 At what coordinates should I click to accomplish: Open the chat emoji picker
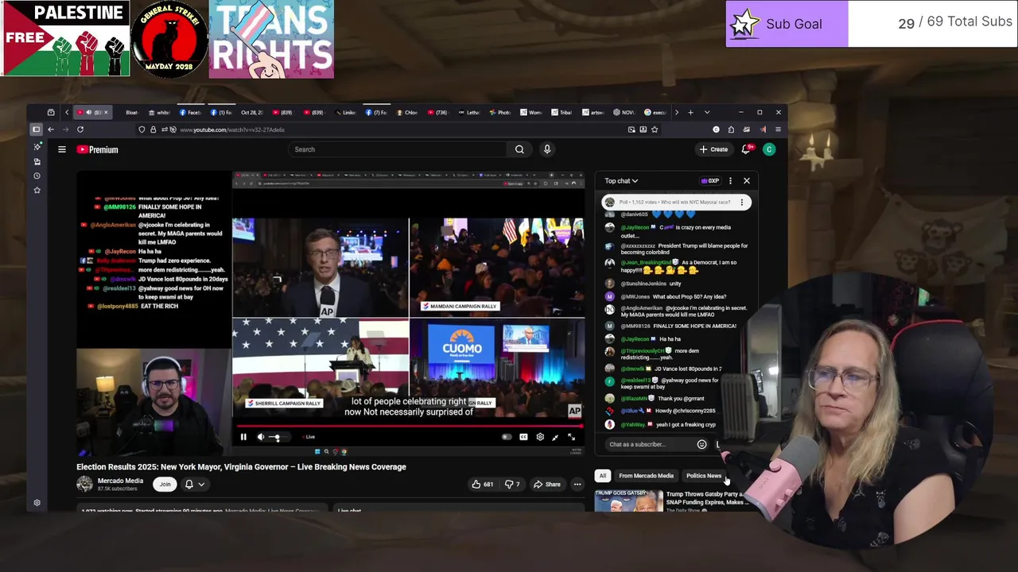701,445
